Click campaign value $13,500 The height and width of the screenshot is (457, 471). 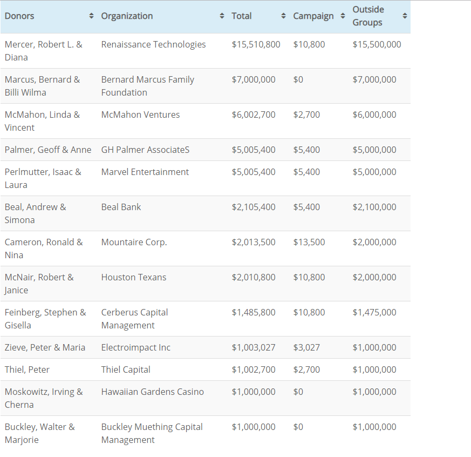309,243
